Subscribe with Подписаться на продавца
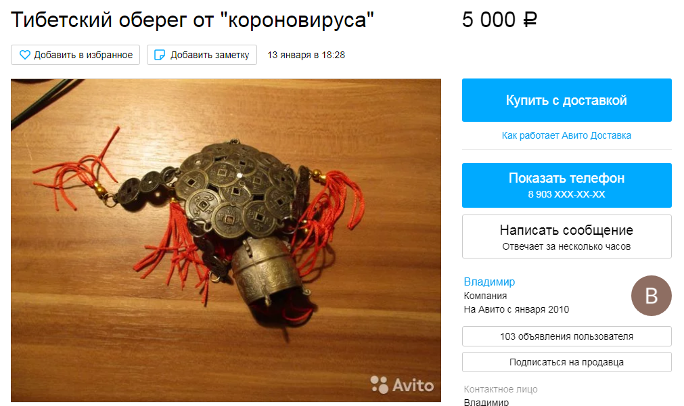 (x=567, y=362)
